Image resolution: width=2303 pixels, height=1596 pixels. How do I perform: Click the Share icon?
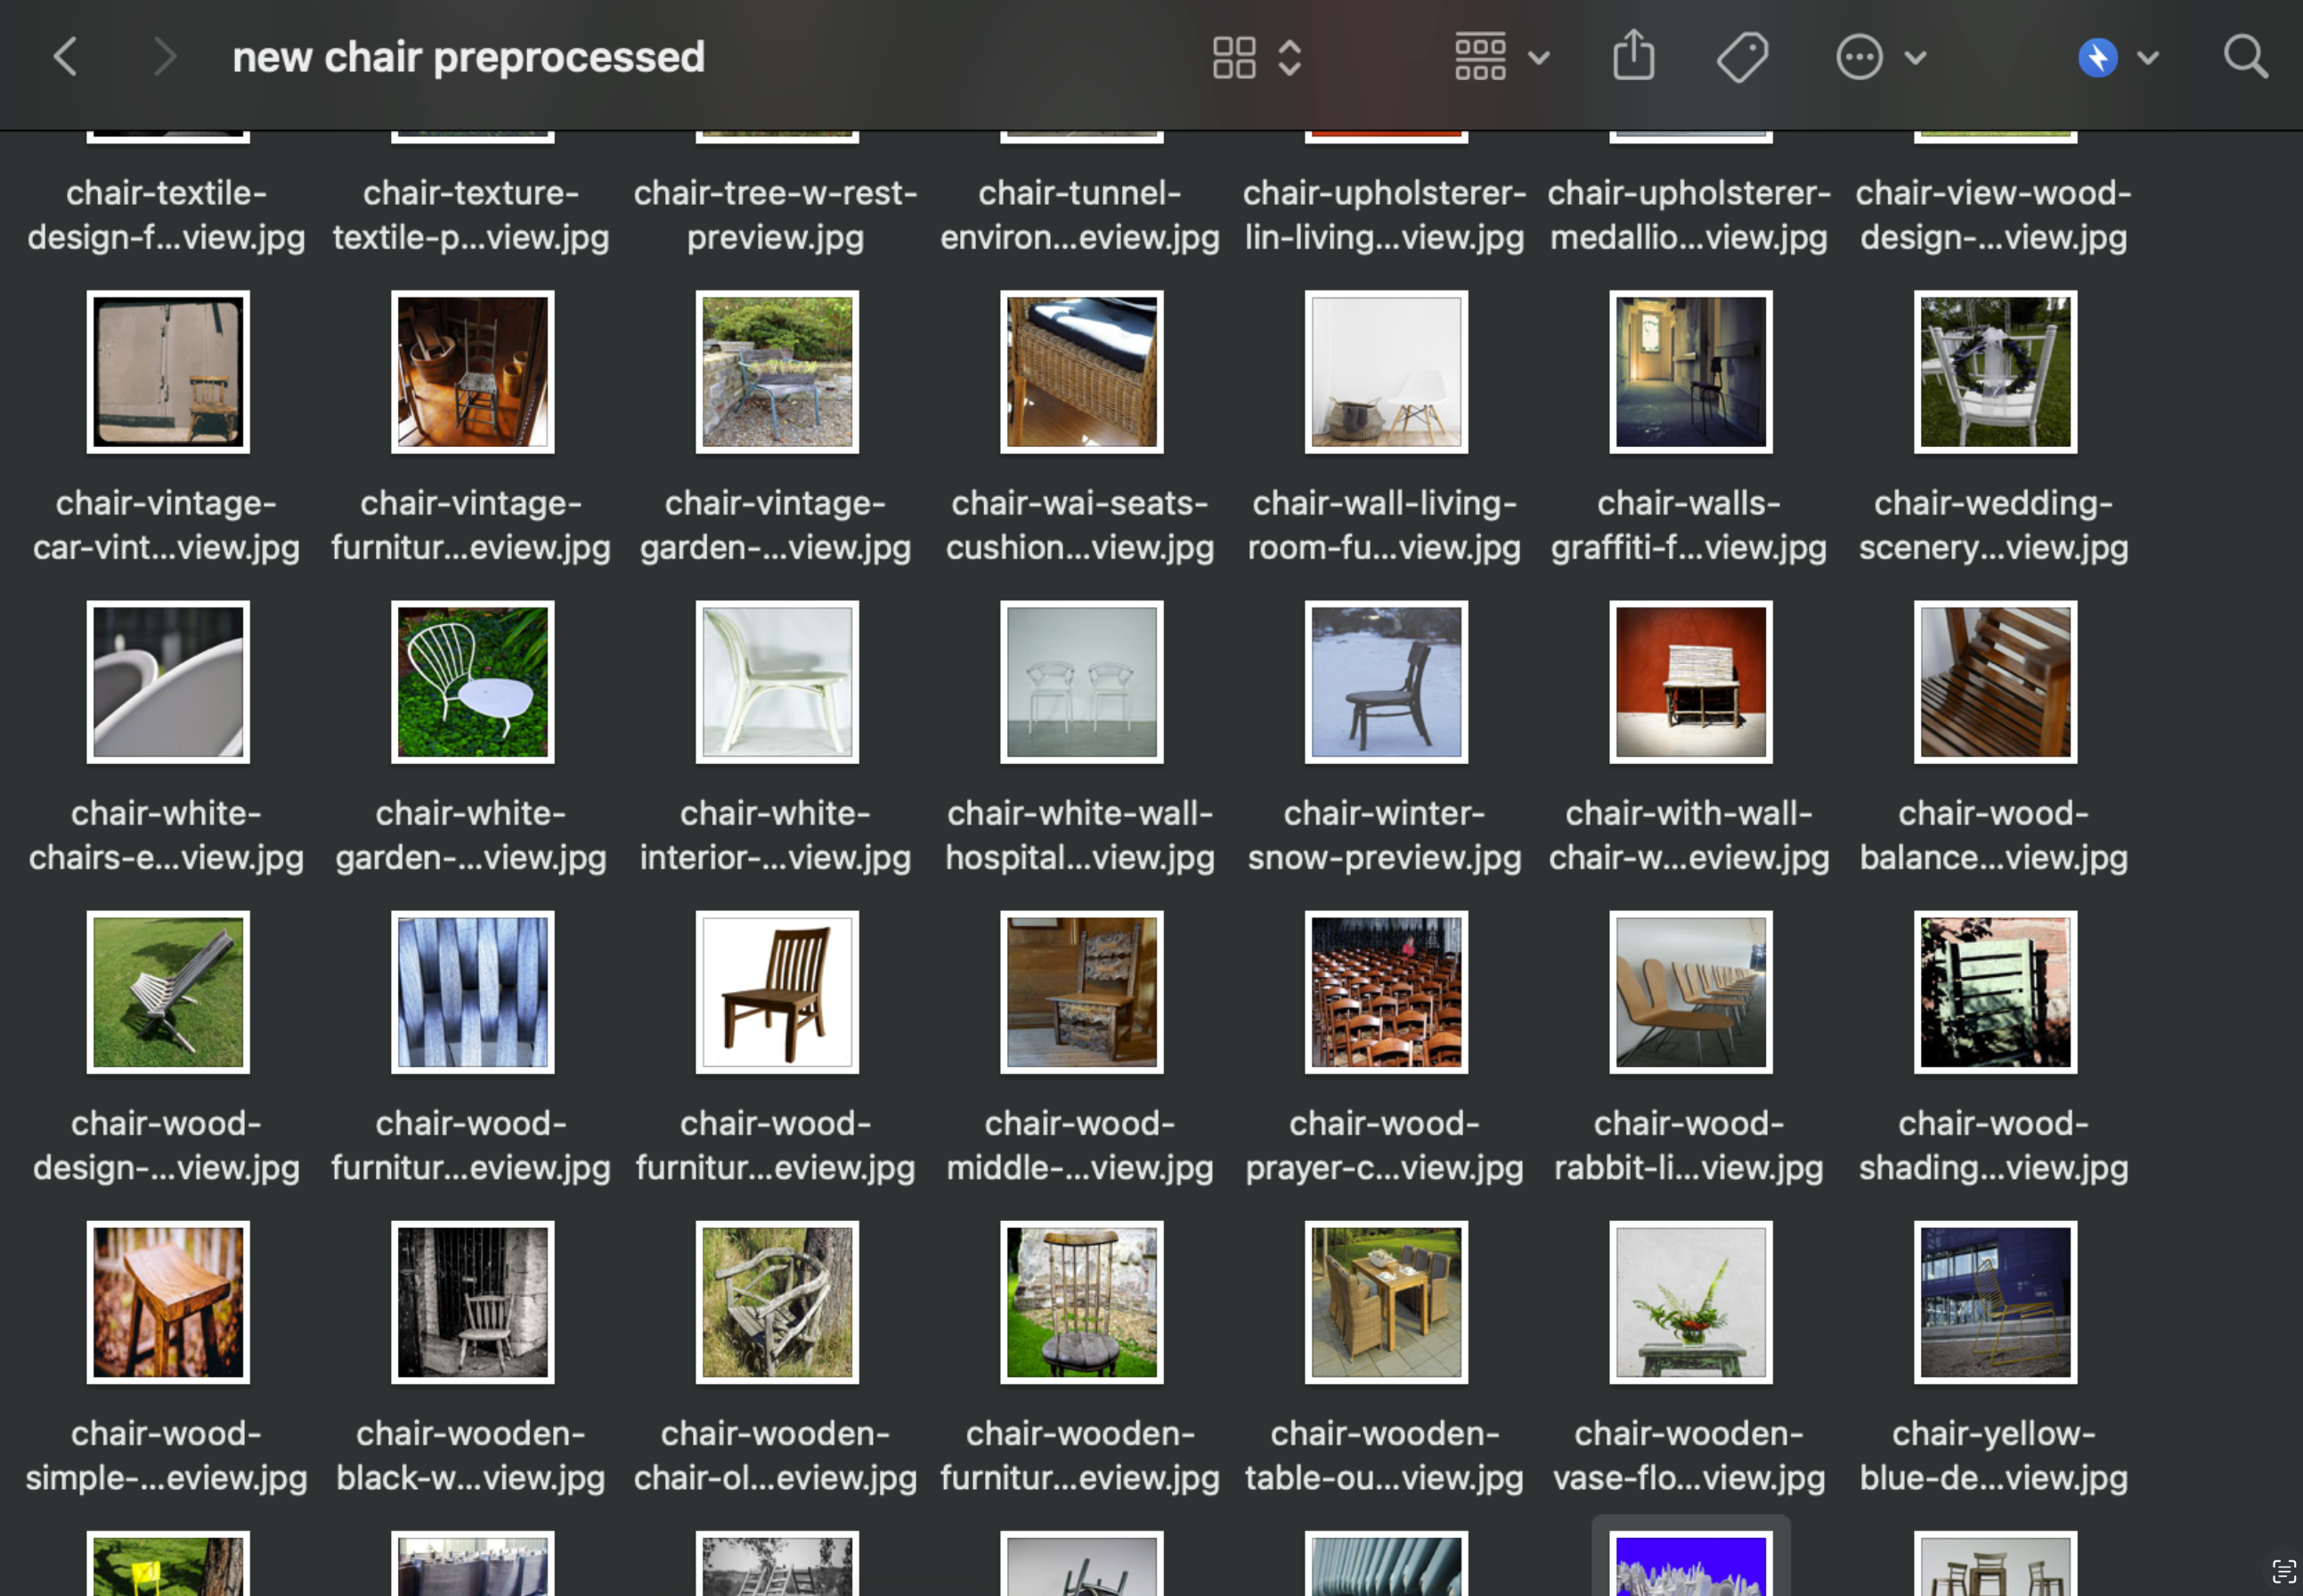[x=1634, y=55]
